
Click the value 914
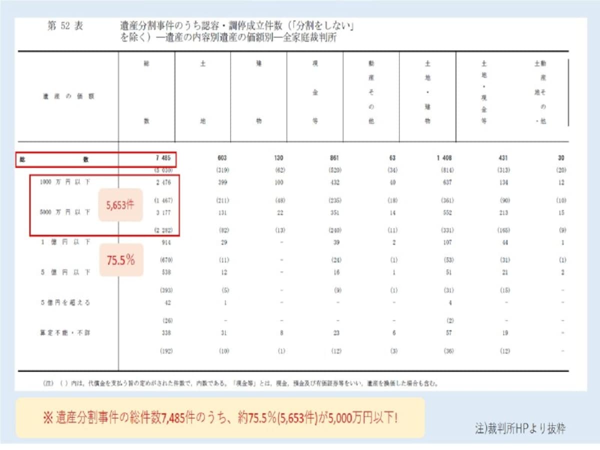166,242
